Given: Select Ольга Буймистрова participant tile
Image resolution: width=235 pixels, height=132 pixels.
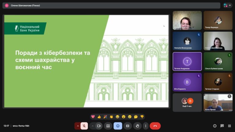Looking at the screenshot, I should pos(218,61).
